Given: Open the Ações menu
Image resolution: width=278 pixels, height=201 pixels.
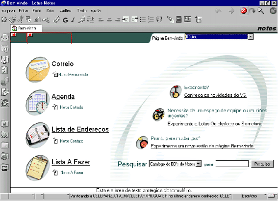Looking at the screenshot, I should pos(65,11).
